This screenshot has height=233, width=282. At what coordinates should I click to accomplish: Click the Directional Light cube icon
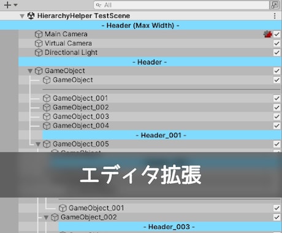(39, 53)
